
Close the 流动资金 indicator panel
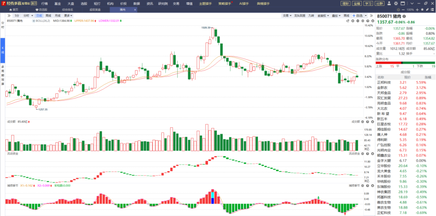[372, 154]
